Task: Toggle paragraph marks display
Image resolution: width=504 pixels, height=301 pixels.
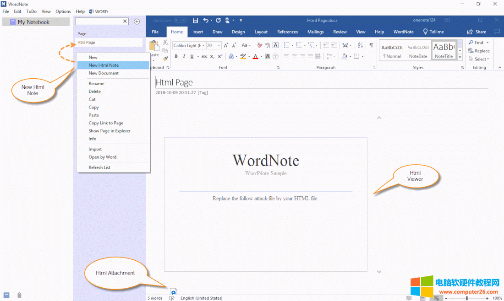Action: pos(371,45)
